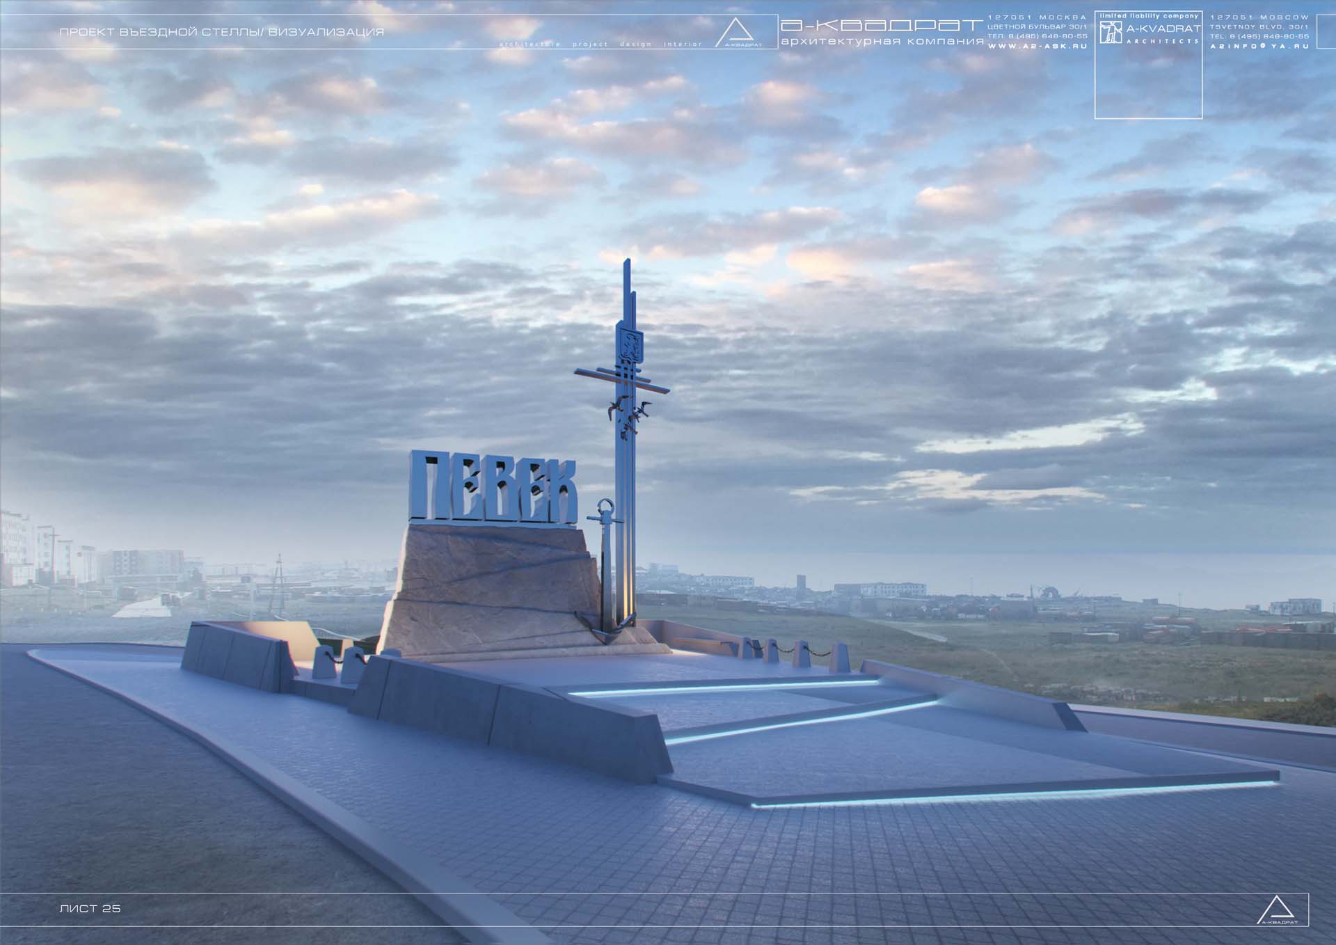Screen dimensions: 1336x945
Task: Click the triangle logo beside ЛИСТ 25 footer
Action: (1278, 910)
